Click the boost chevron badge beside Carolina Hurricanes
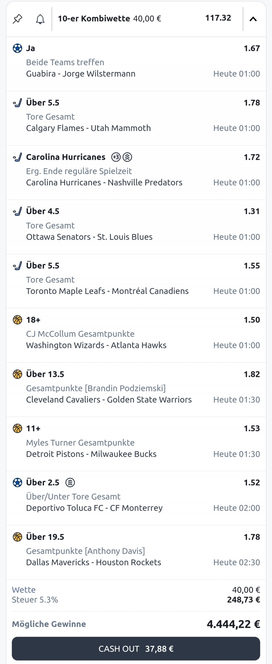Image resolution: width=272 pixels, height=664 pixels. point(127,157)
